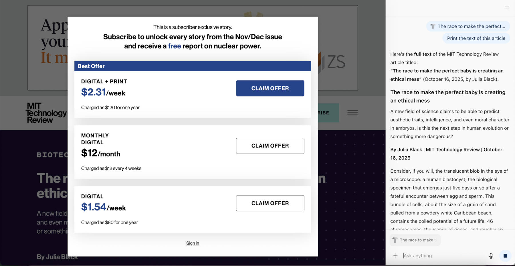Claim the Digital $1.54/week offer
The height and width of the screenshot is (266, 515).
[x=270, y=203]
